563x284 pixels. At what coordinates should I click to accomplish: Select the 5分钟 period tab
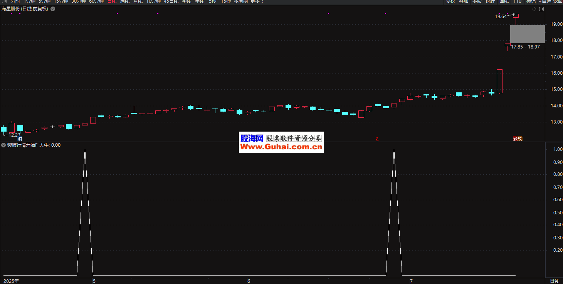44,2
